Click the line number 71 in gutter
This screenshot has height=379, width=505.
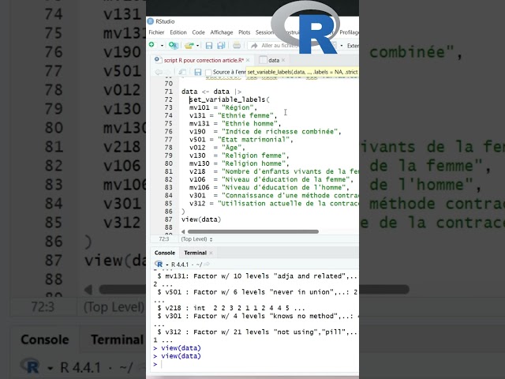[168, 92]
